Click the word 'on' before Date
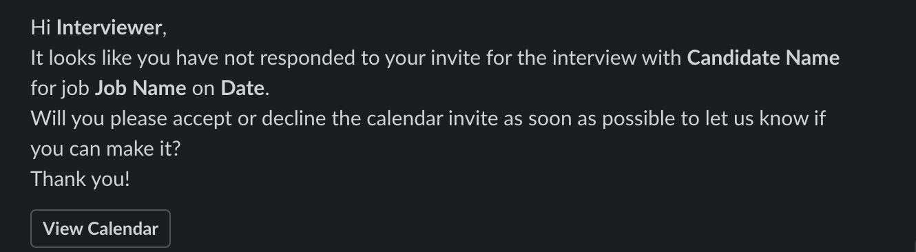916x252 pixels. tap(203, 88)
